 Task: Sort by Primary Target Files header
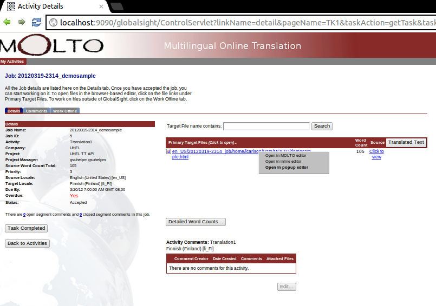(203, 142)
